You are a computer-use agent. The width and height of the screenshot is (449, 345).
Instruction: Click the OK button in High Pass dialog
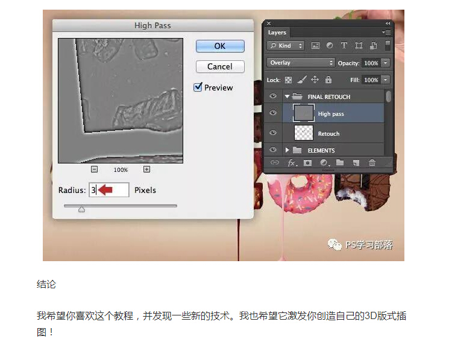point(220,46)
